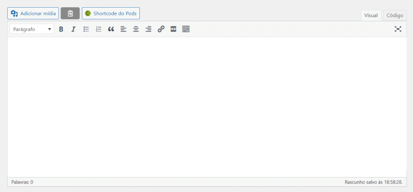Toggle bold formatting
Viewport: 413px width, 192px height.
[x=61, y=29]
